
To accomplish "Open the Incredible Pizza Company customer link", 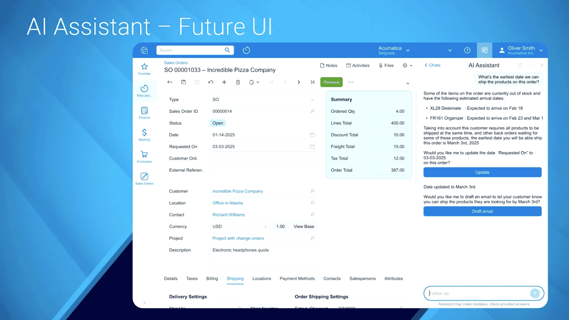I will click(238, 191).
